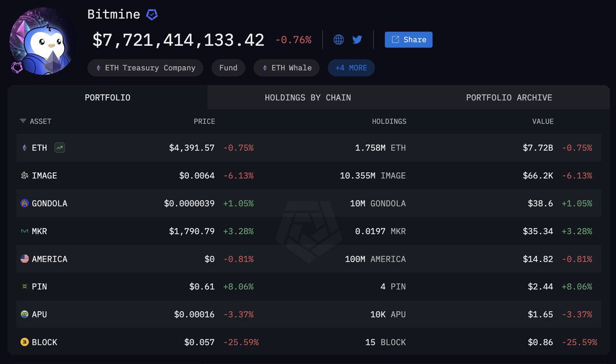Click the 10K APU holdings cell
This screenshot has width=616, height=364.
(x=388, y=314)
